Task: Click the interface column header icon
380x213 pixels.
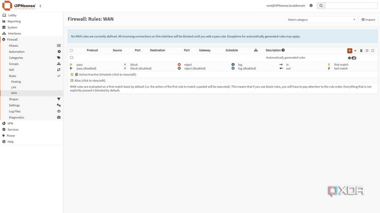Action: click(256, 50)
